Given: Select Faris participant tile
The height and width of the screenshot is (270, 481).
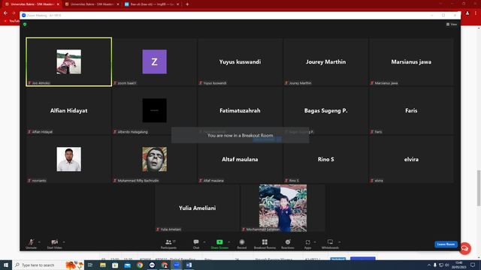Looking at the screenshot, I should coord(411,110).
